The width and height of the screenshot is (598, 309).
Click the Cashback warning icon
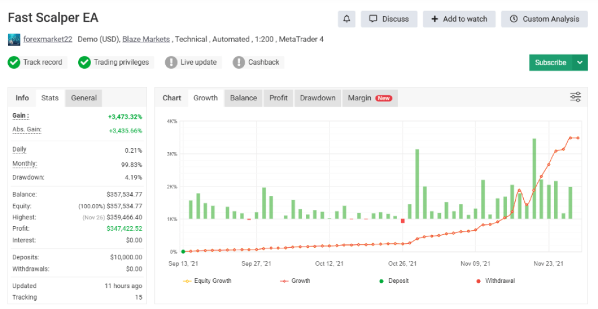[239, 62]
